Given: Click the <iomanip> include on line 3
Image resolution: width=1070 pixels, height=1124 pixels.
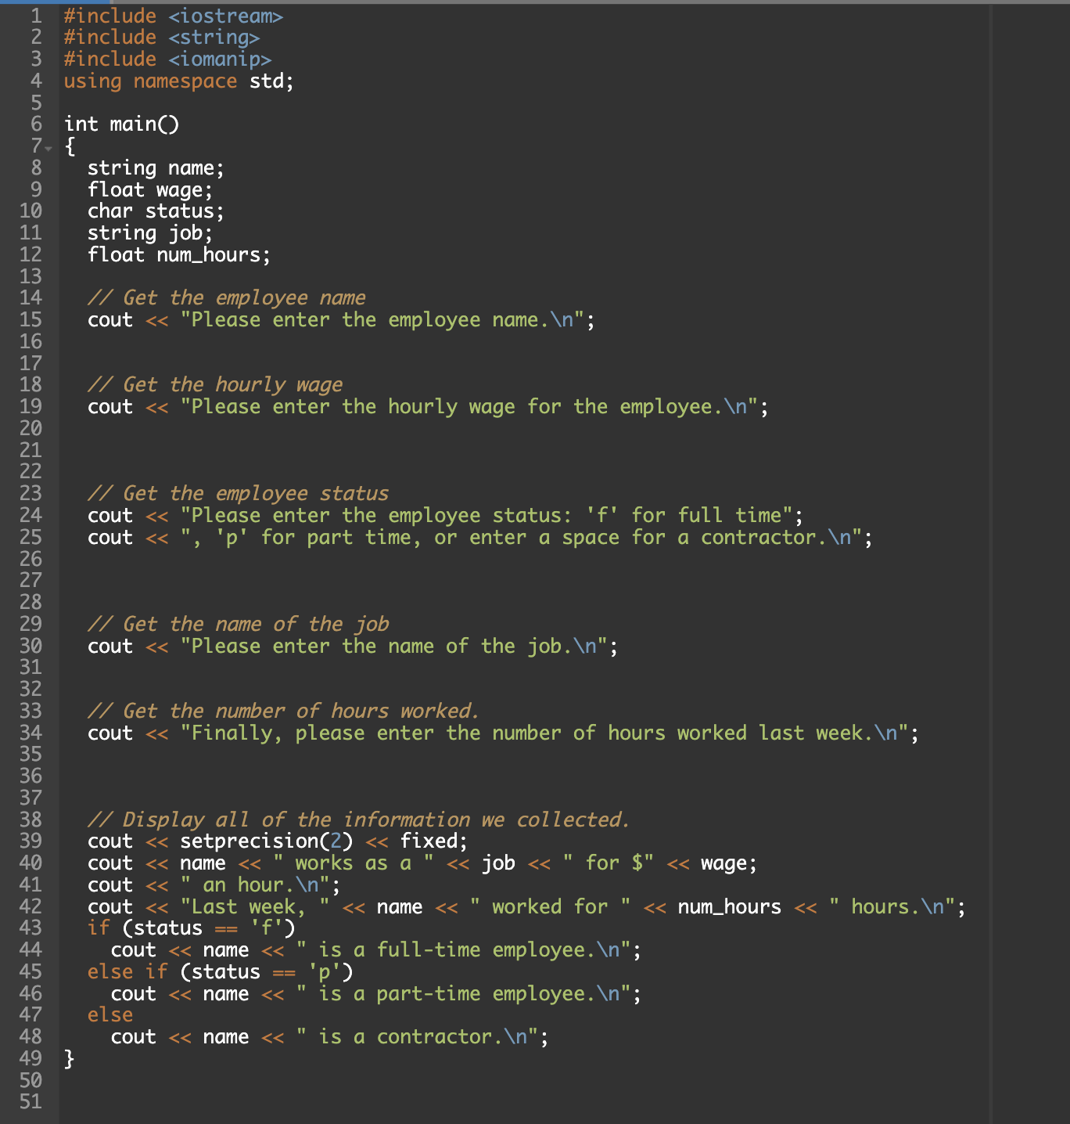Looking at the screenshot, I should 221,59.
